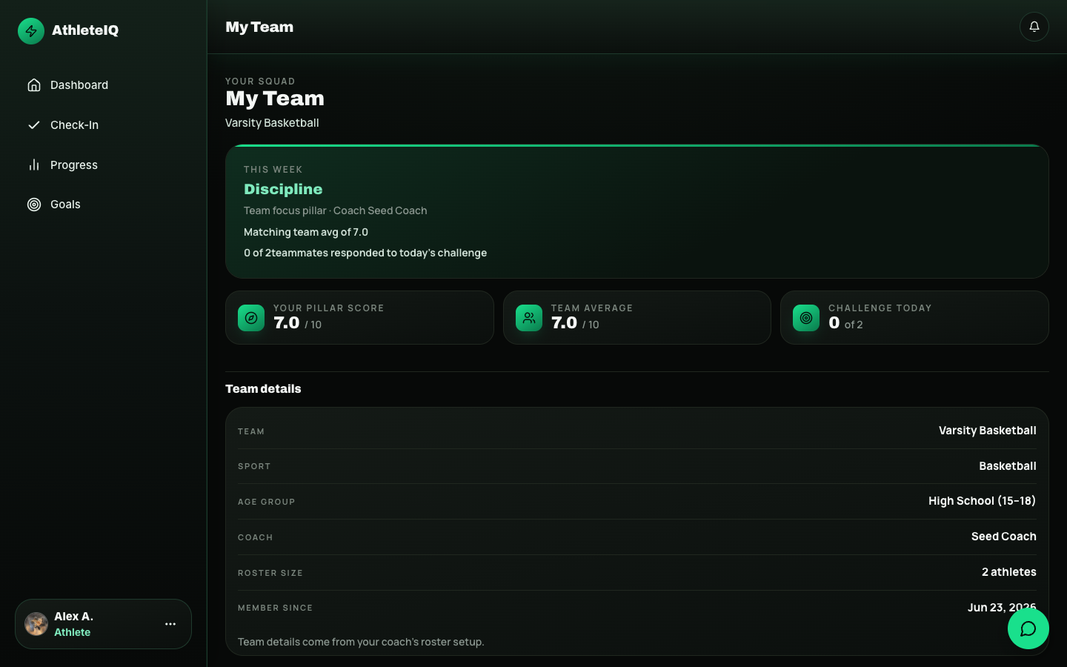Click the people icon on Team Average
The image size is (1067, 667).
(529, 318)
